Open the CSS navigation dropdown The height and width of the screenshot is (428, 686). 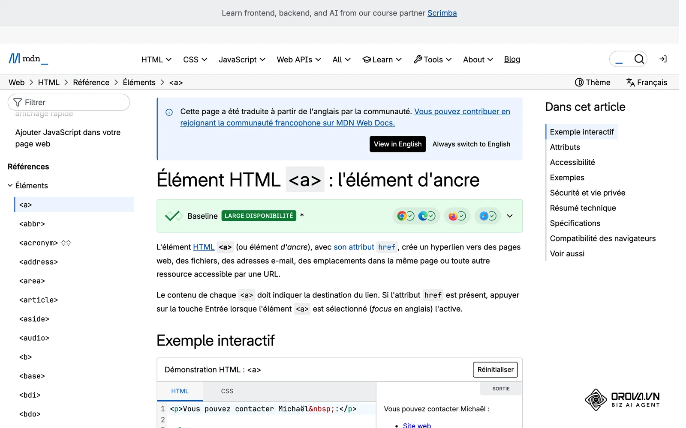click(x=195, y=59)
